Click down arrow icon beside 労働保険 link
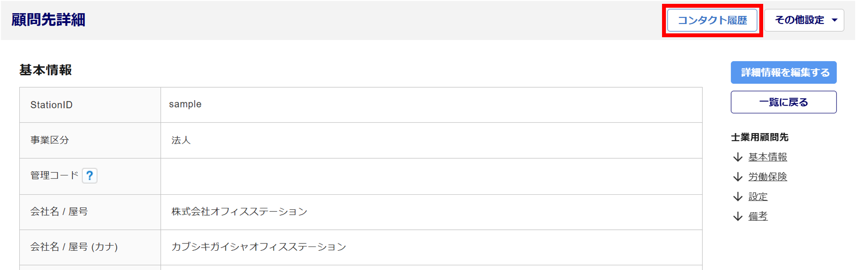This screenshot has height=270, width=857. coord(737,177)
